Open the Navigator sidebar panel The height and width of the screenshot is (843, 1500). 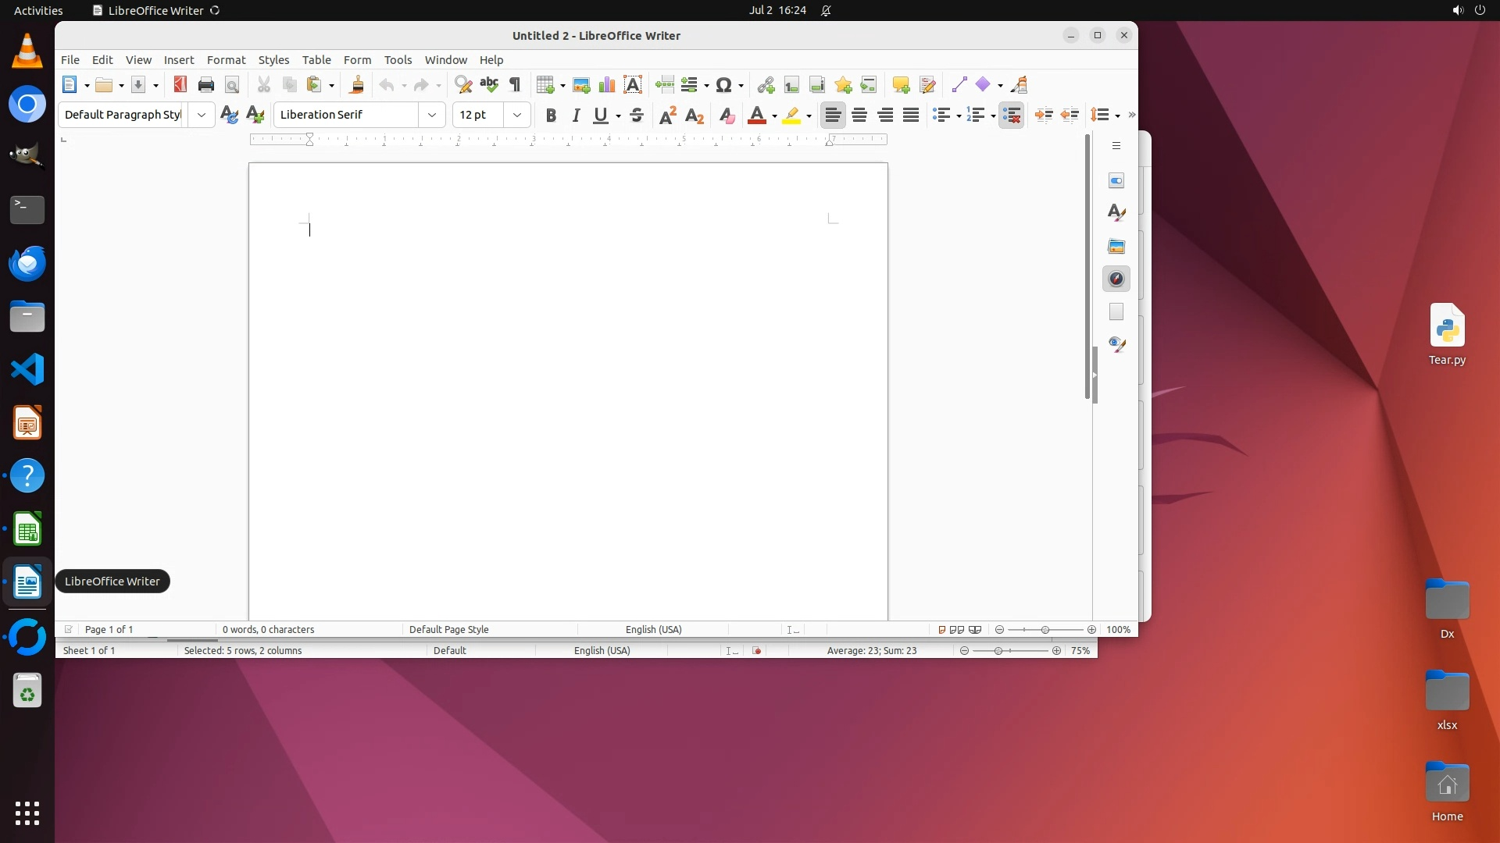[x=1116, y=279]
